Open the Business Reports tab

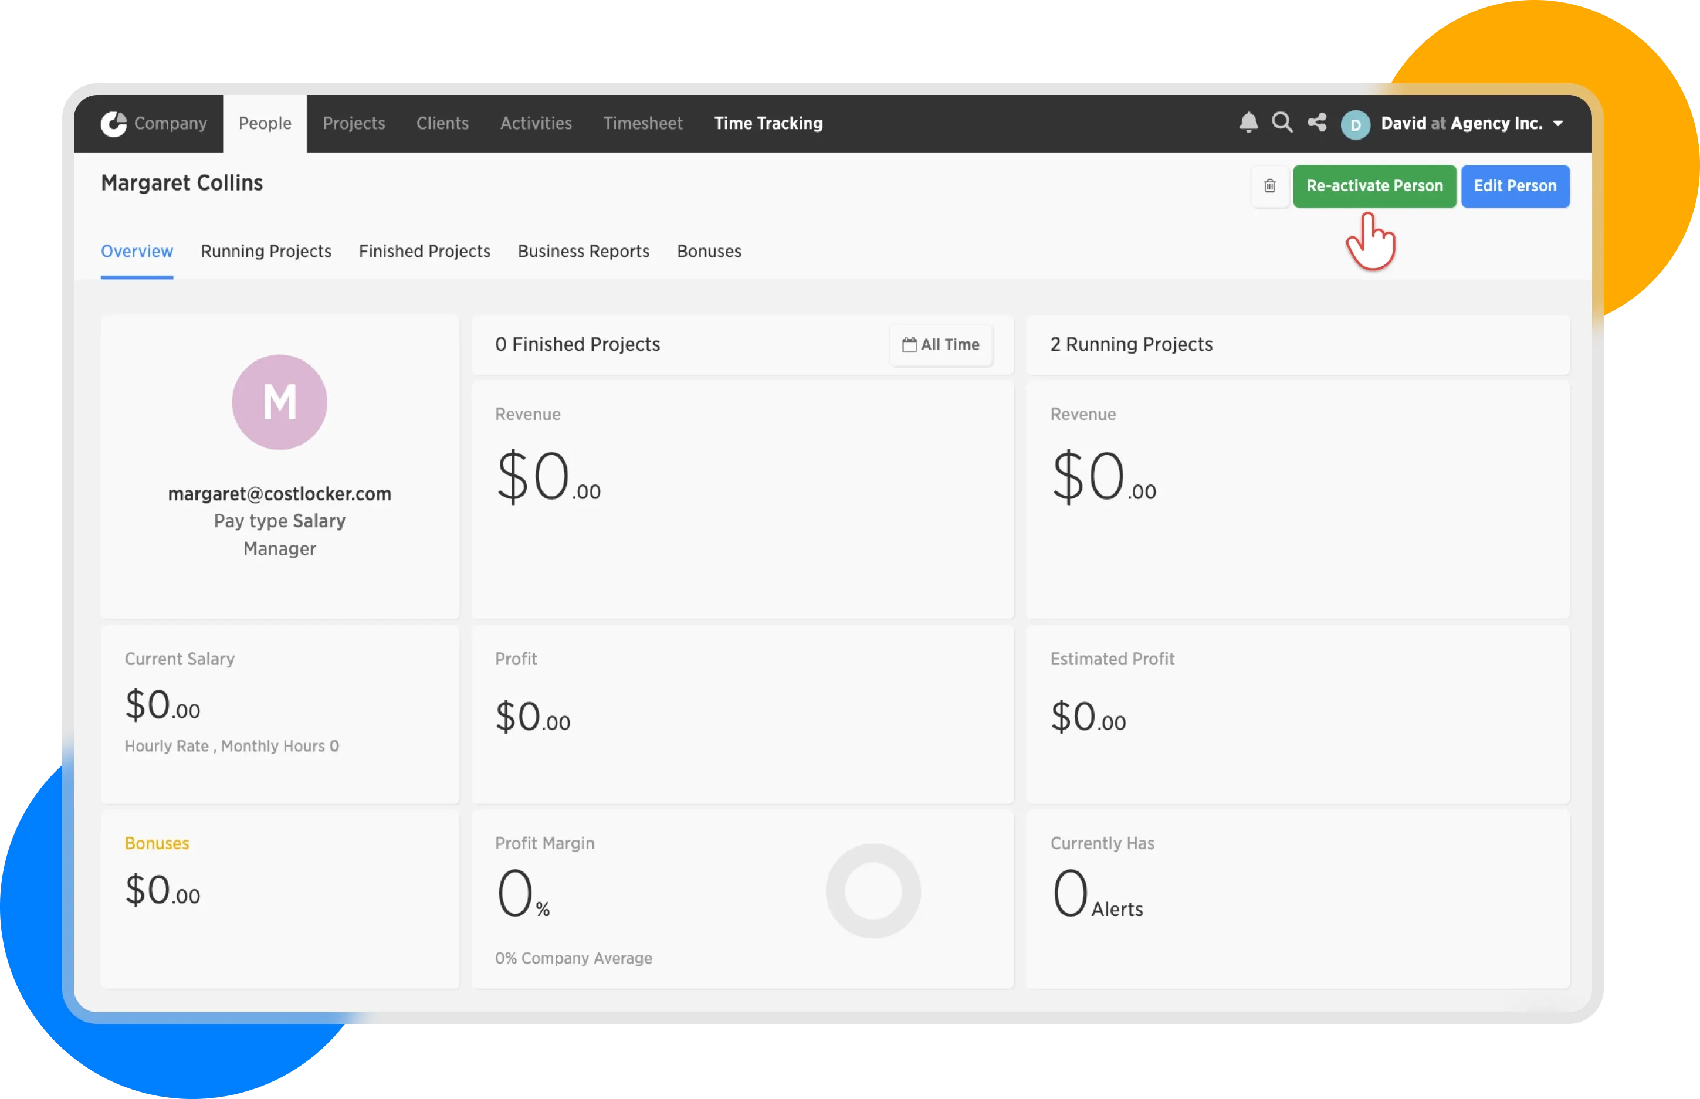point(583,251)
